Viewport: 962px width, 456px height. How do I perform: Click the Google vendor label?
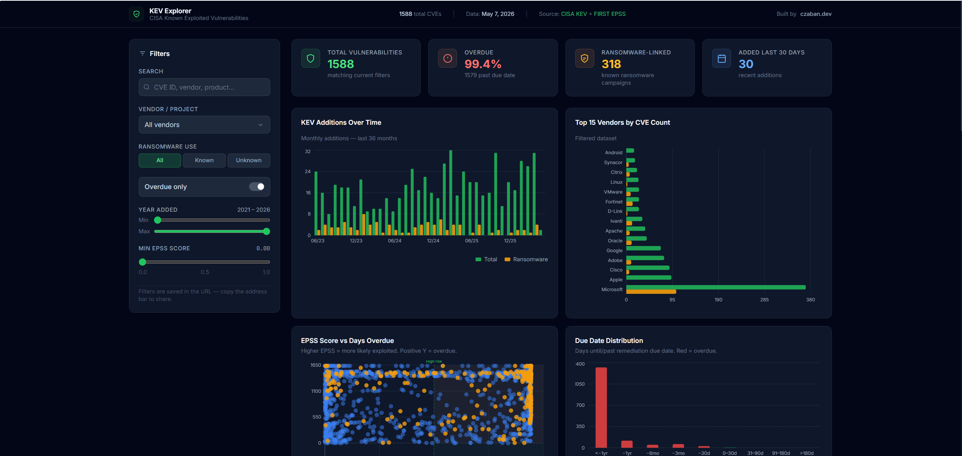[614, 251]
